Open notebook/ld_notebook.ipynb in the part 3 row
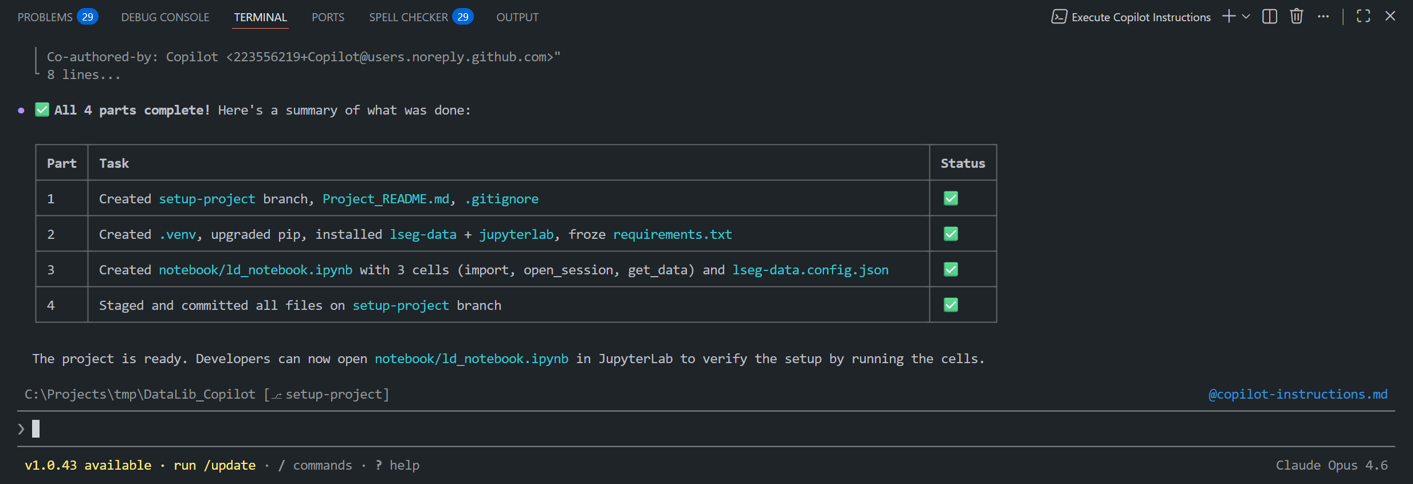 pyautogui.click(x=256, y=270)
